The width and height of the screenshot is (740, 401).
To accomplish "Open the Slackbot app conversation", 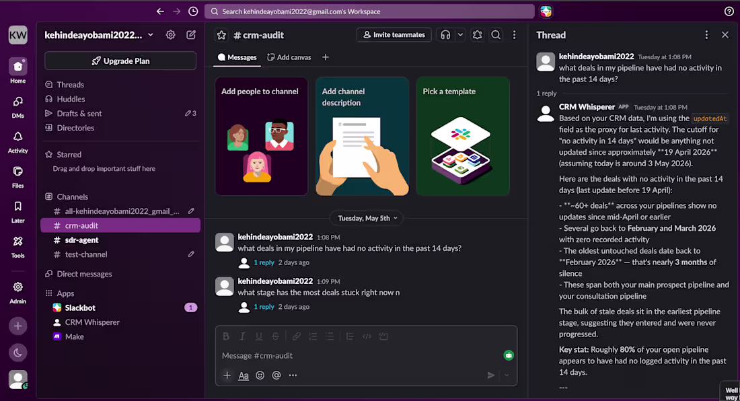I will [120, 307].
